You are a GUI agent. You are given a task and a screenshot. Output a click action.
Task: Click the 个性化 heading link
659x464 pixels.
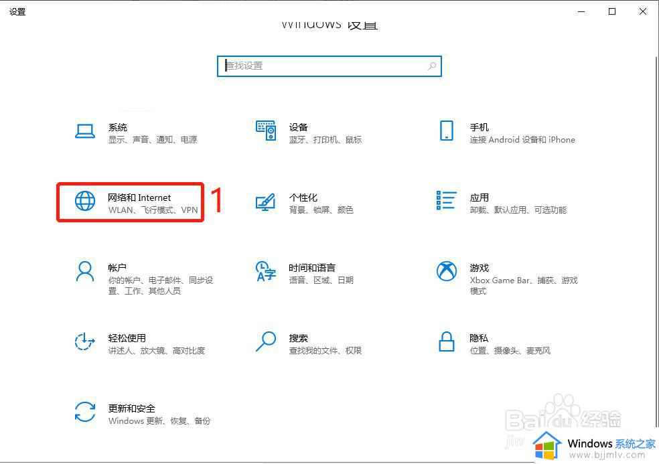303,198
